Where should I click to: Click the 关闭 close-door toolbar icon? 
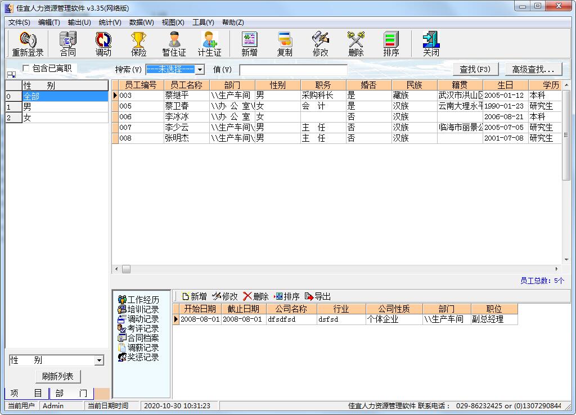click(431, 44)
